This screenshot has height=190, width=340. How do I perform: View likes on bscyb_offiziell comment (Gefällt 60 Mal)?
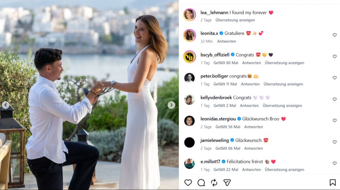226,63
